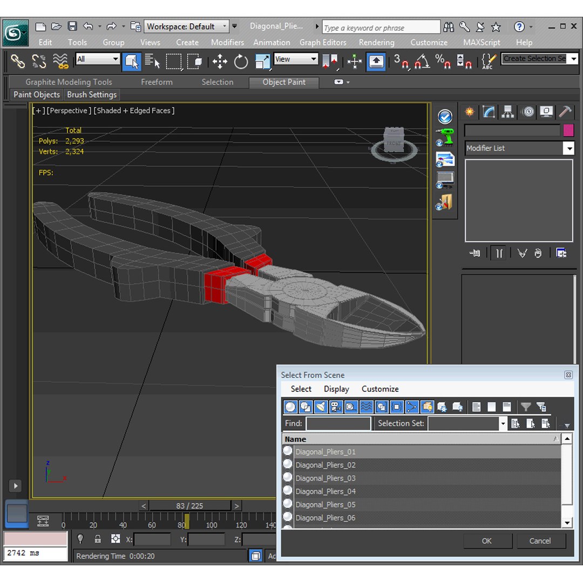Activate the Select and Move tool
Viewport: 583px width, 583px height.
pos(220,62)
